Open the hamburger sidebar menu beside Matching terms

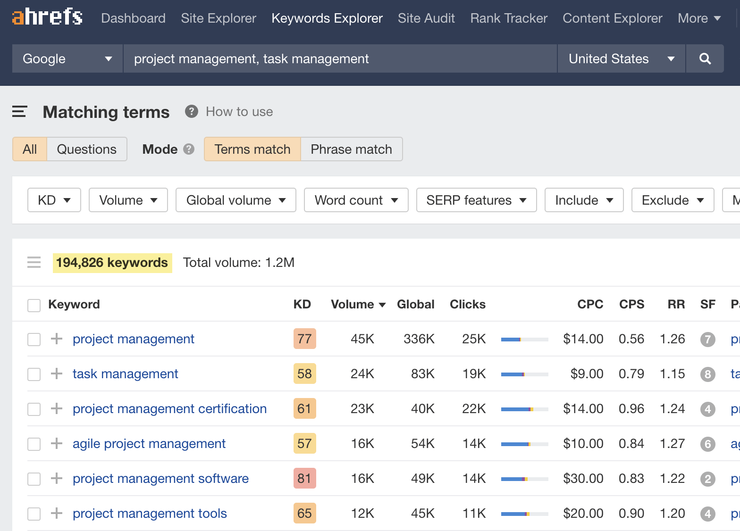click(x=19, y=112)
